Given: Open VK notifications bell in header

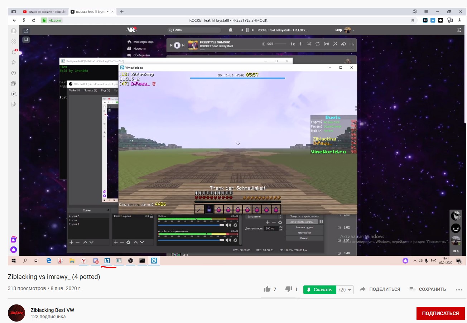Looking at the screenshot, I should click(x=231, y=30).
